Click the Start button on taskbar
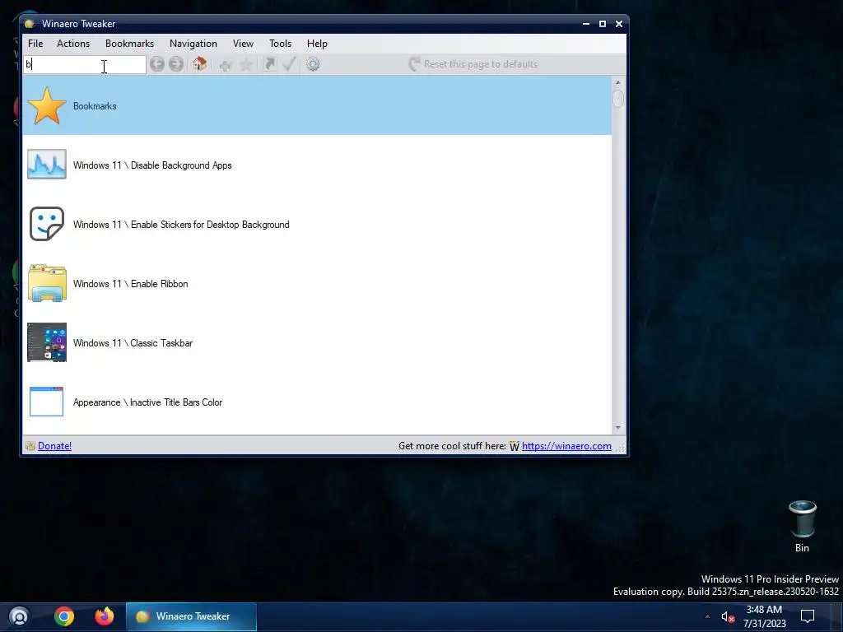This screenshot has width=843, height=632. click(20, 616)
